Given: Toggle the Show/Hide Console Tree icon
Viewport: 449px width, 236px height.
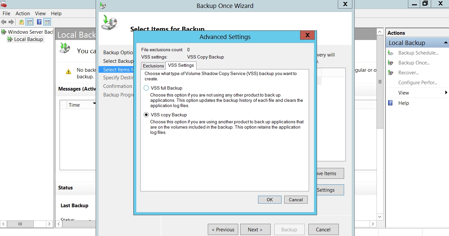Looking at the screenshot, I should (29, 22).
